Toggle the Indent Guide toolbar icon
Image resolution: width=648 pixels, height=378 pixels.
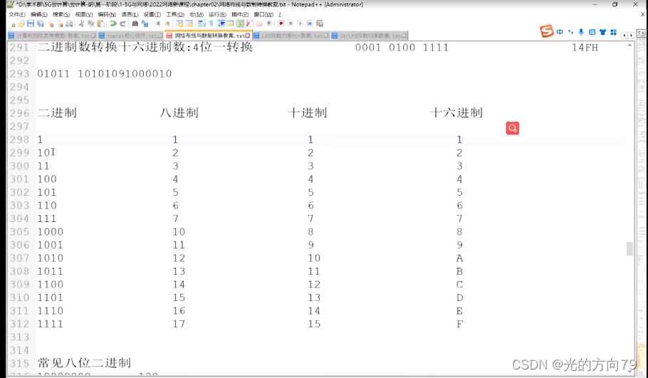coord(221,23)
